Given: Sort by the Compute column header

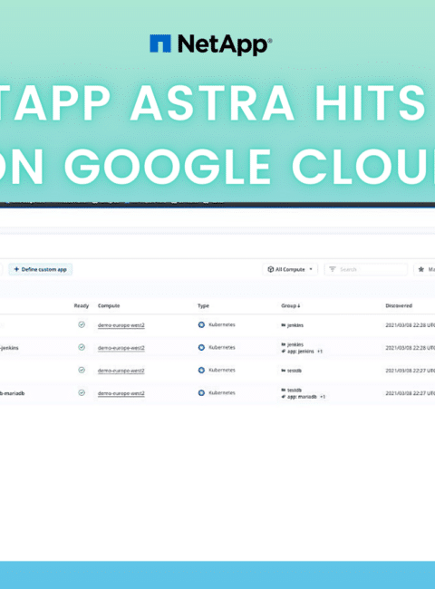Looking at the screenshot, I should (109, 305).
